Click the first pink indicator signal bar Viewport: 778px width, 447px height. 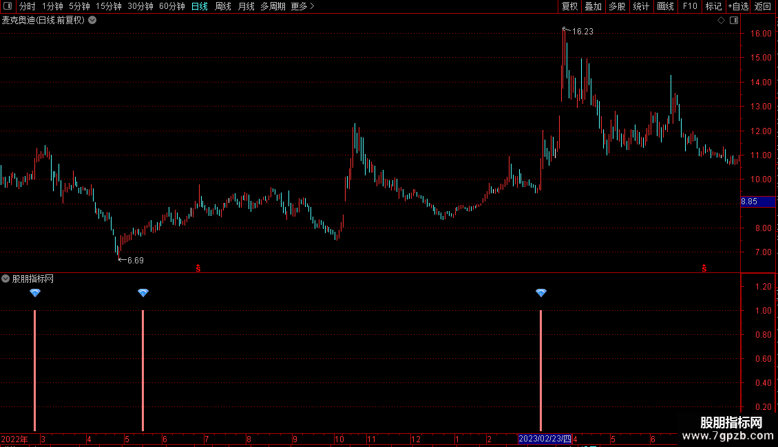click(34, 371)
